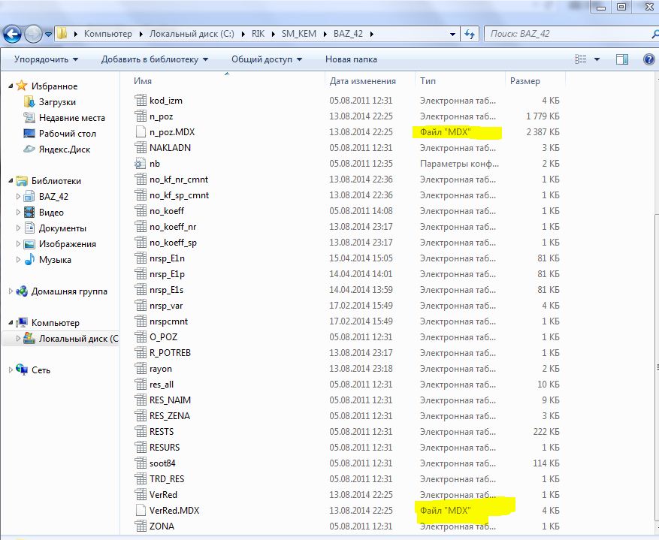The width and height of the screenshot is (659, 540).
Task: Select the 'soot84' file icon
Action: coord(141,463)
